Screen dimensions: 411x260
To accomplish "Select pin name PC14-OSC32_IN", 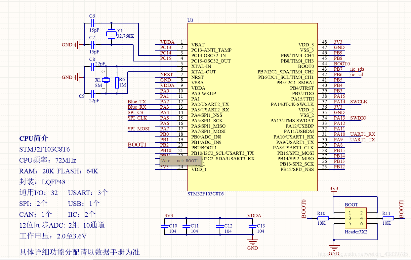I will click(209, 56).
